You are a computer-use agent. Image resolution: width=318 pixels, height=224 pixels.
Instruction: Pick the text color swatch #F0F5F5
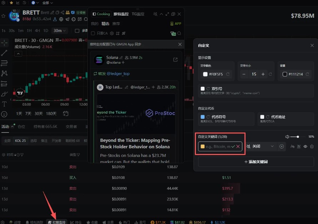(x=205, y=74)
